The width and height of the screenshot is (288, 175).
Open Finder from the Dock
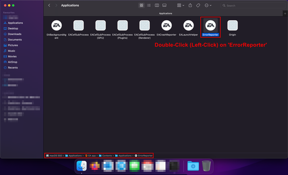pos(82,165)
